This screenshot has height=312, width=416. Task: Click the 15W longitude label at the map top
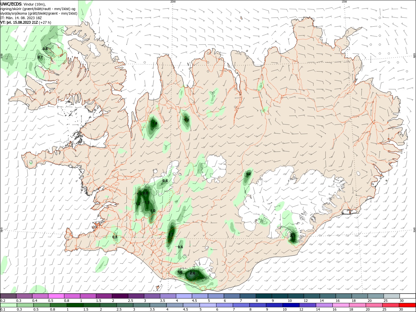point(344,2)
